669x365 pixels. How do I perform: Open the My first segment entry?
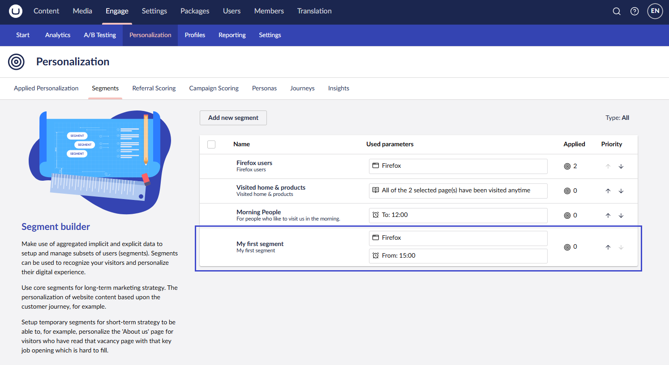coord(260,244)
